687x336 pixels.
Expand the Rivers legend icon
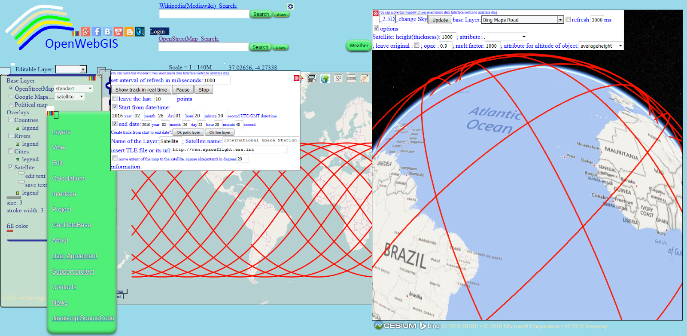[x=18, y=144]
